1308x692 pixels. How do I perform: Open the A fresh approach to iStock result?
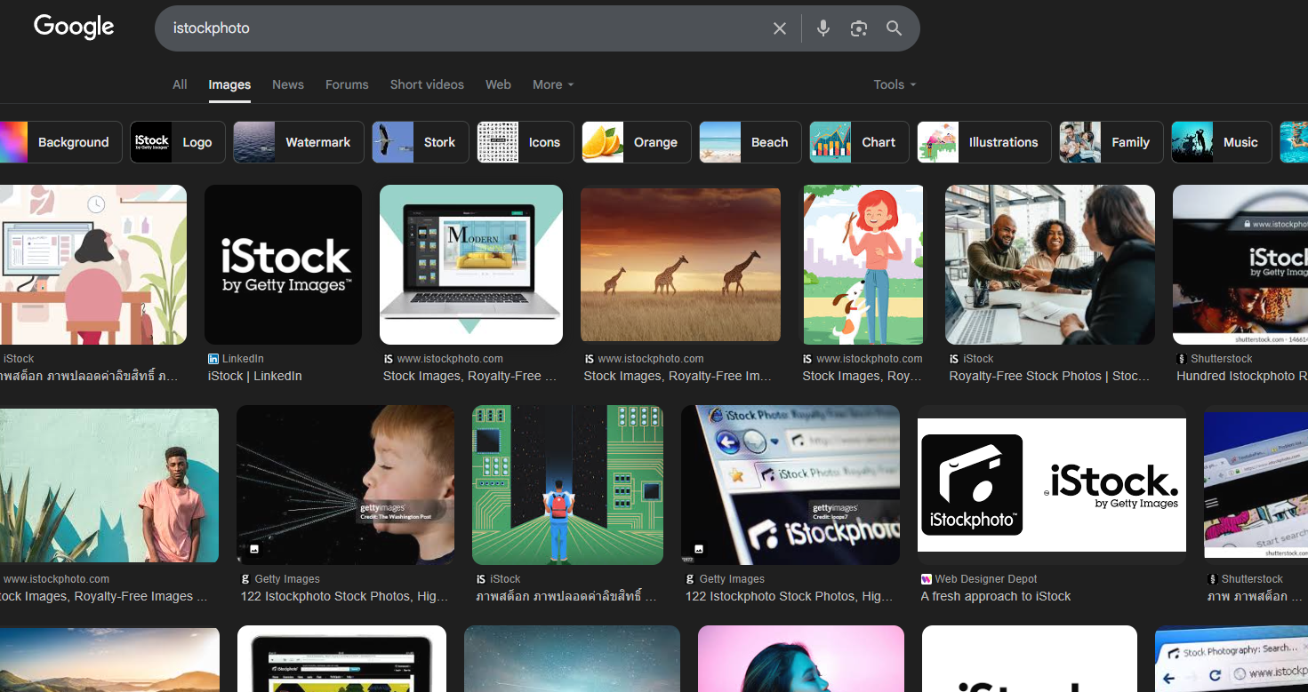[995, 596]
